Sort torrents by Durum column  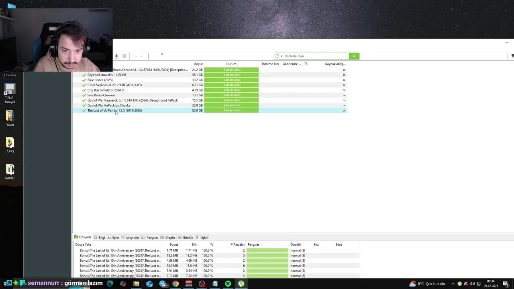pos(231,64)
